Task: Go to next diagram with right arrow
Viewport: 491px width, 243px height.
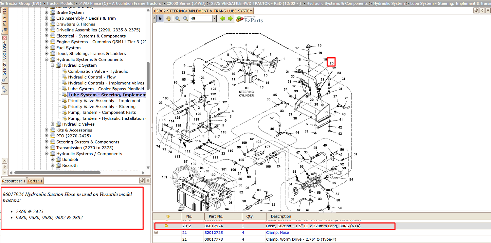Action: pyautogui.click(x=230, y=19)
